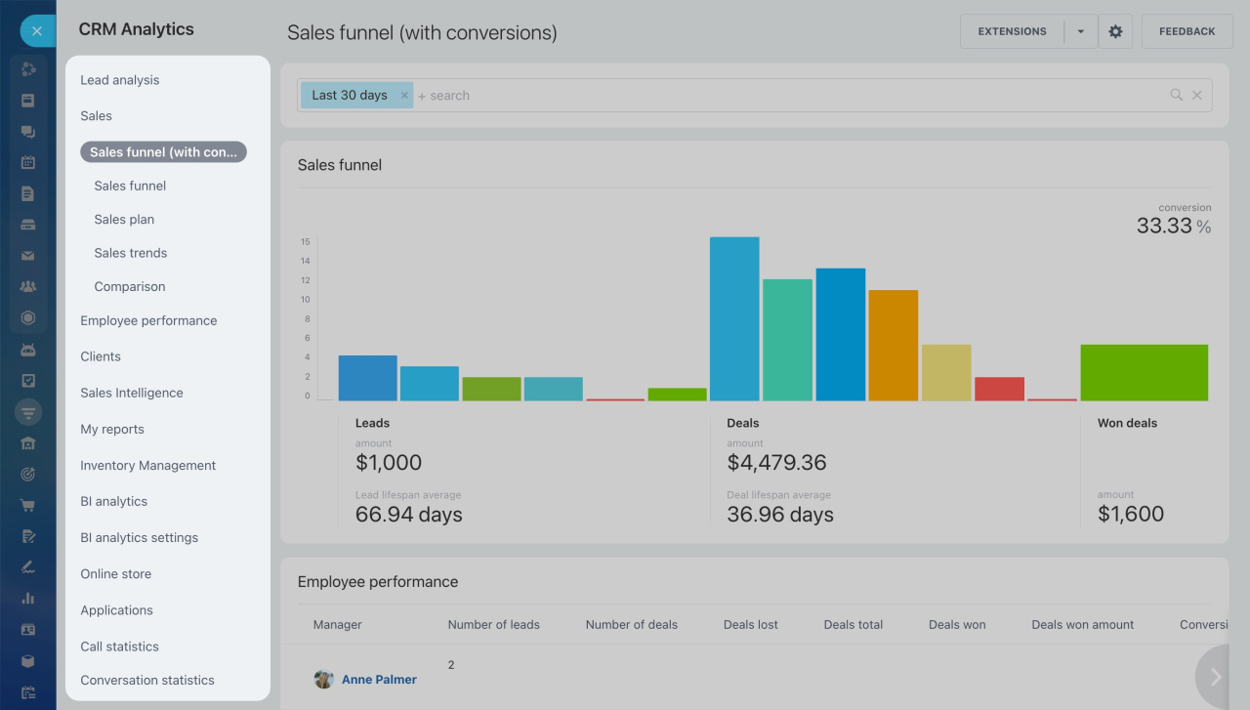
Task: Open the Extensions dropdown arrow
Action: [x=1080, y=30]
